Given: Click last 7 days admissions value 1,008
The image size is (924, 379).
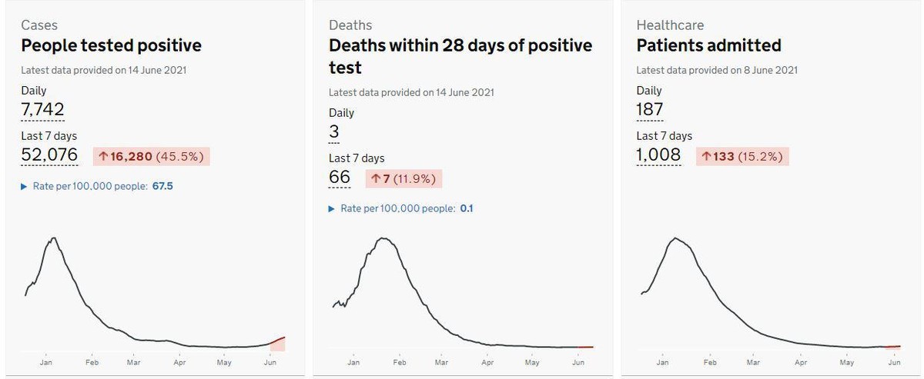Looking at the screenshot, I should [658, 155].
